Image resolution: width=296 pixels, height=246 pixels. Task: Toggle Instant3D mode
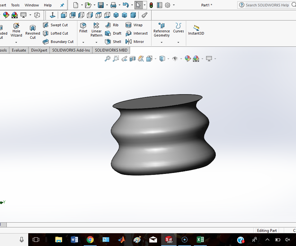pyautogui.click(x=196, y=30)
